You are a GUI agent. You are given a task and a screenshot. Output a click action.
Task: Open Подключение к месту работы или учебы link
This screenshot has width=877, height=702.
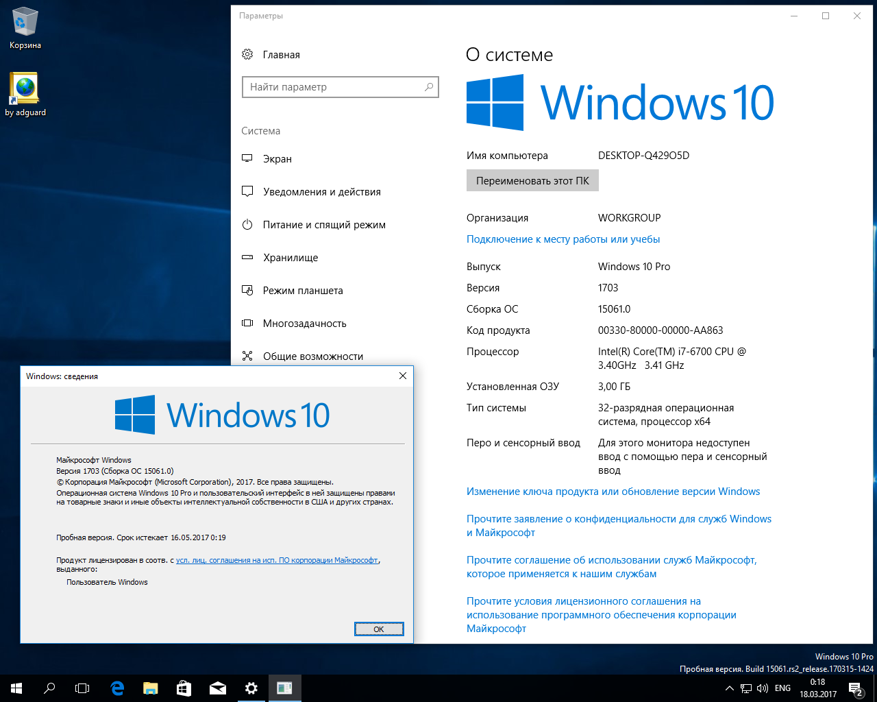coord(563,239)
